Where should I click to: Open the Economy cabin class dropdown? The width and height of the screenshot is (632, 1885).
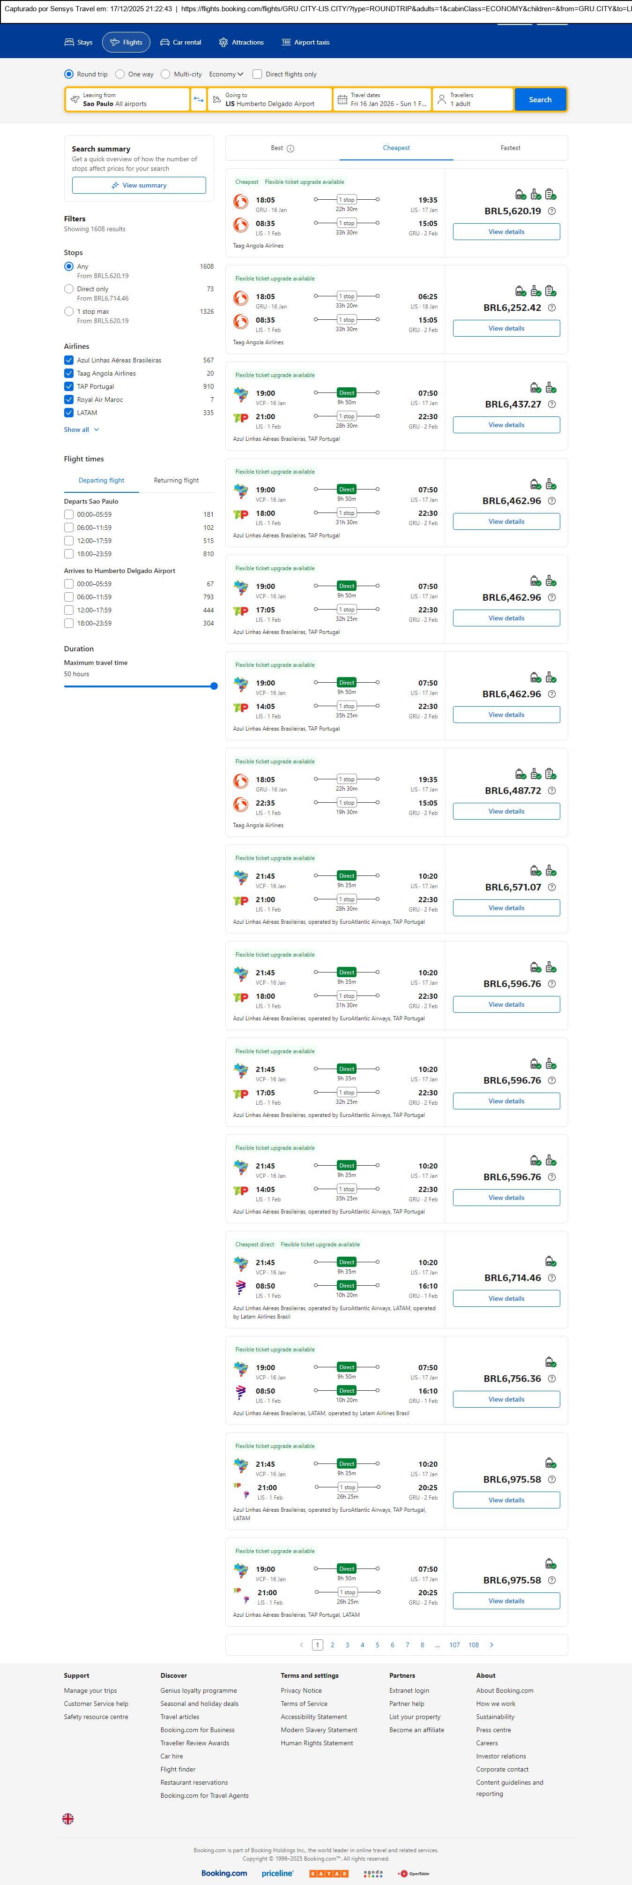(226, 74)
